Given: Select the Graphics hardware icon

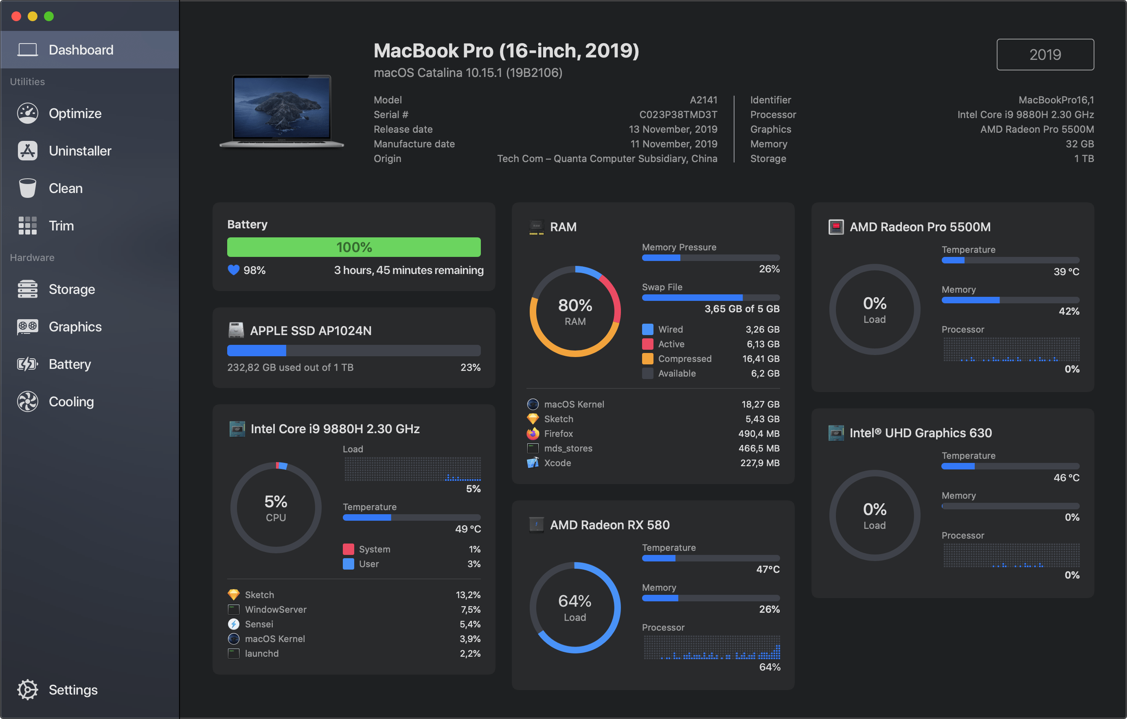Looking at the screenshot, I should [x=27, y=324].
